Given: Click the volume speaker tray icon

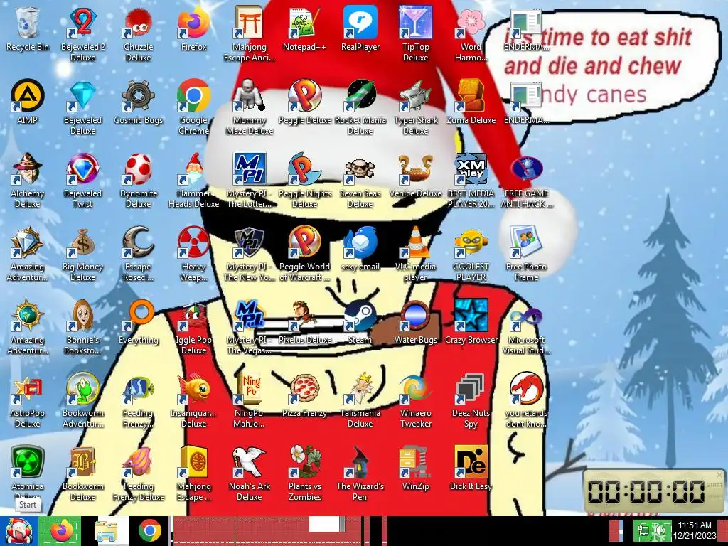Looking at the screenshot, I should point(660,530).
